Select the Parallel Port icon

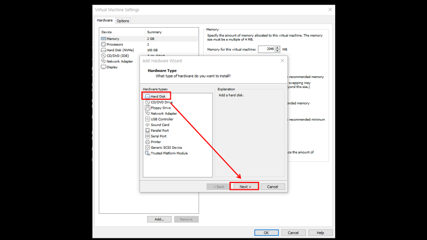pos(147,131)
